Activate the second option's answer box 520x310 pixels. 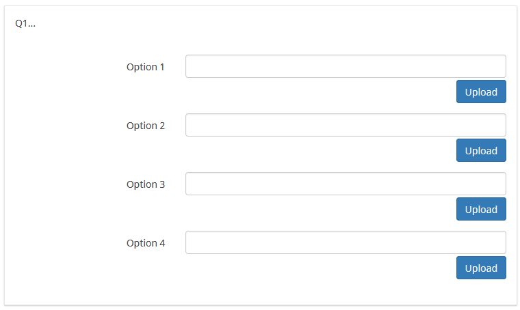click(x=346, y=125)
